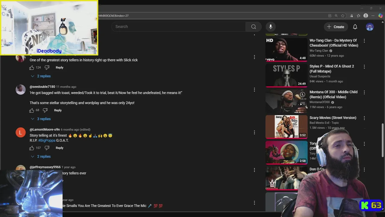The width and height of the screenshot is (385, 217).
Task: Like the @seedouble7180 comment
Action: (x=32, y=110)
